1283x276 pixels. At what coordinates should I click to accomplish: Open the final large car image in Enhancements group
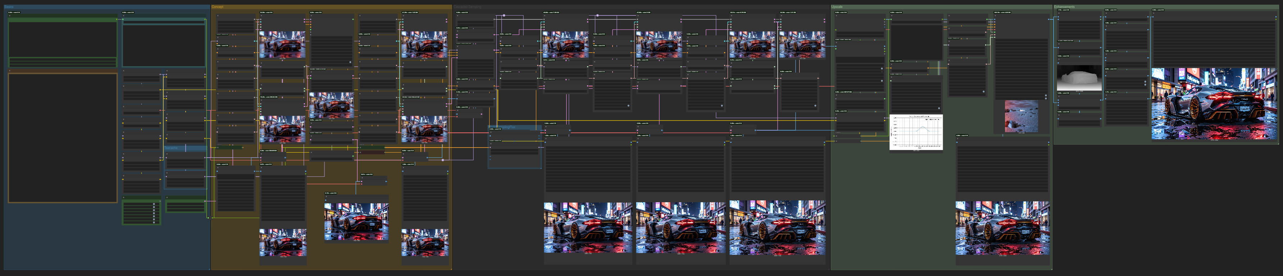point(1214,103)
